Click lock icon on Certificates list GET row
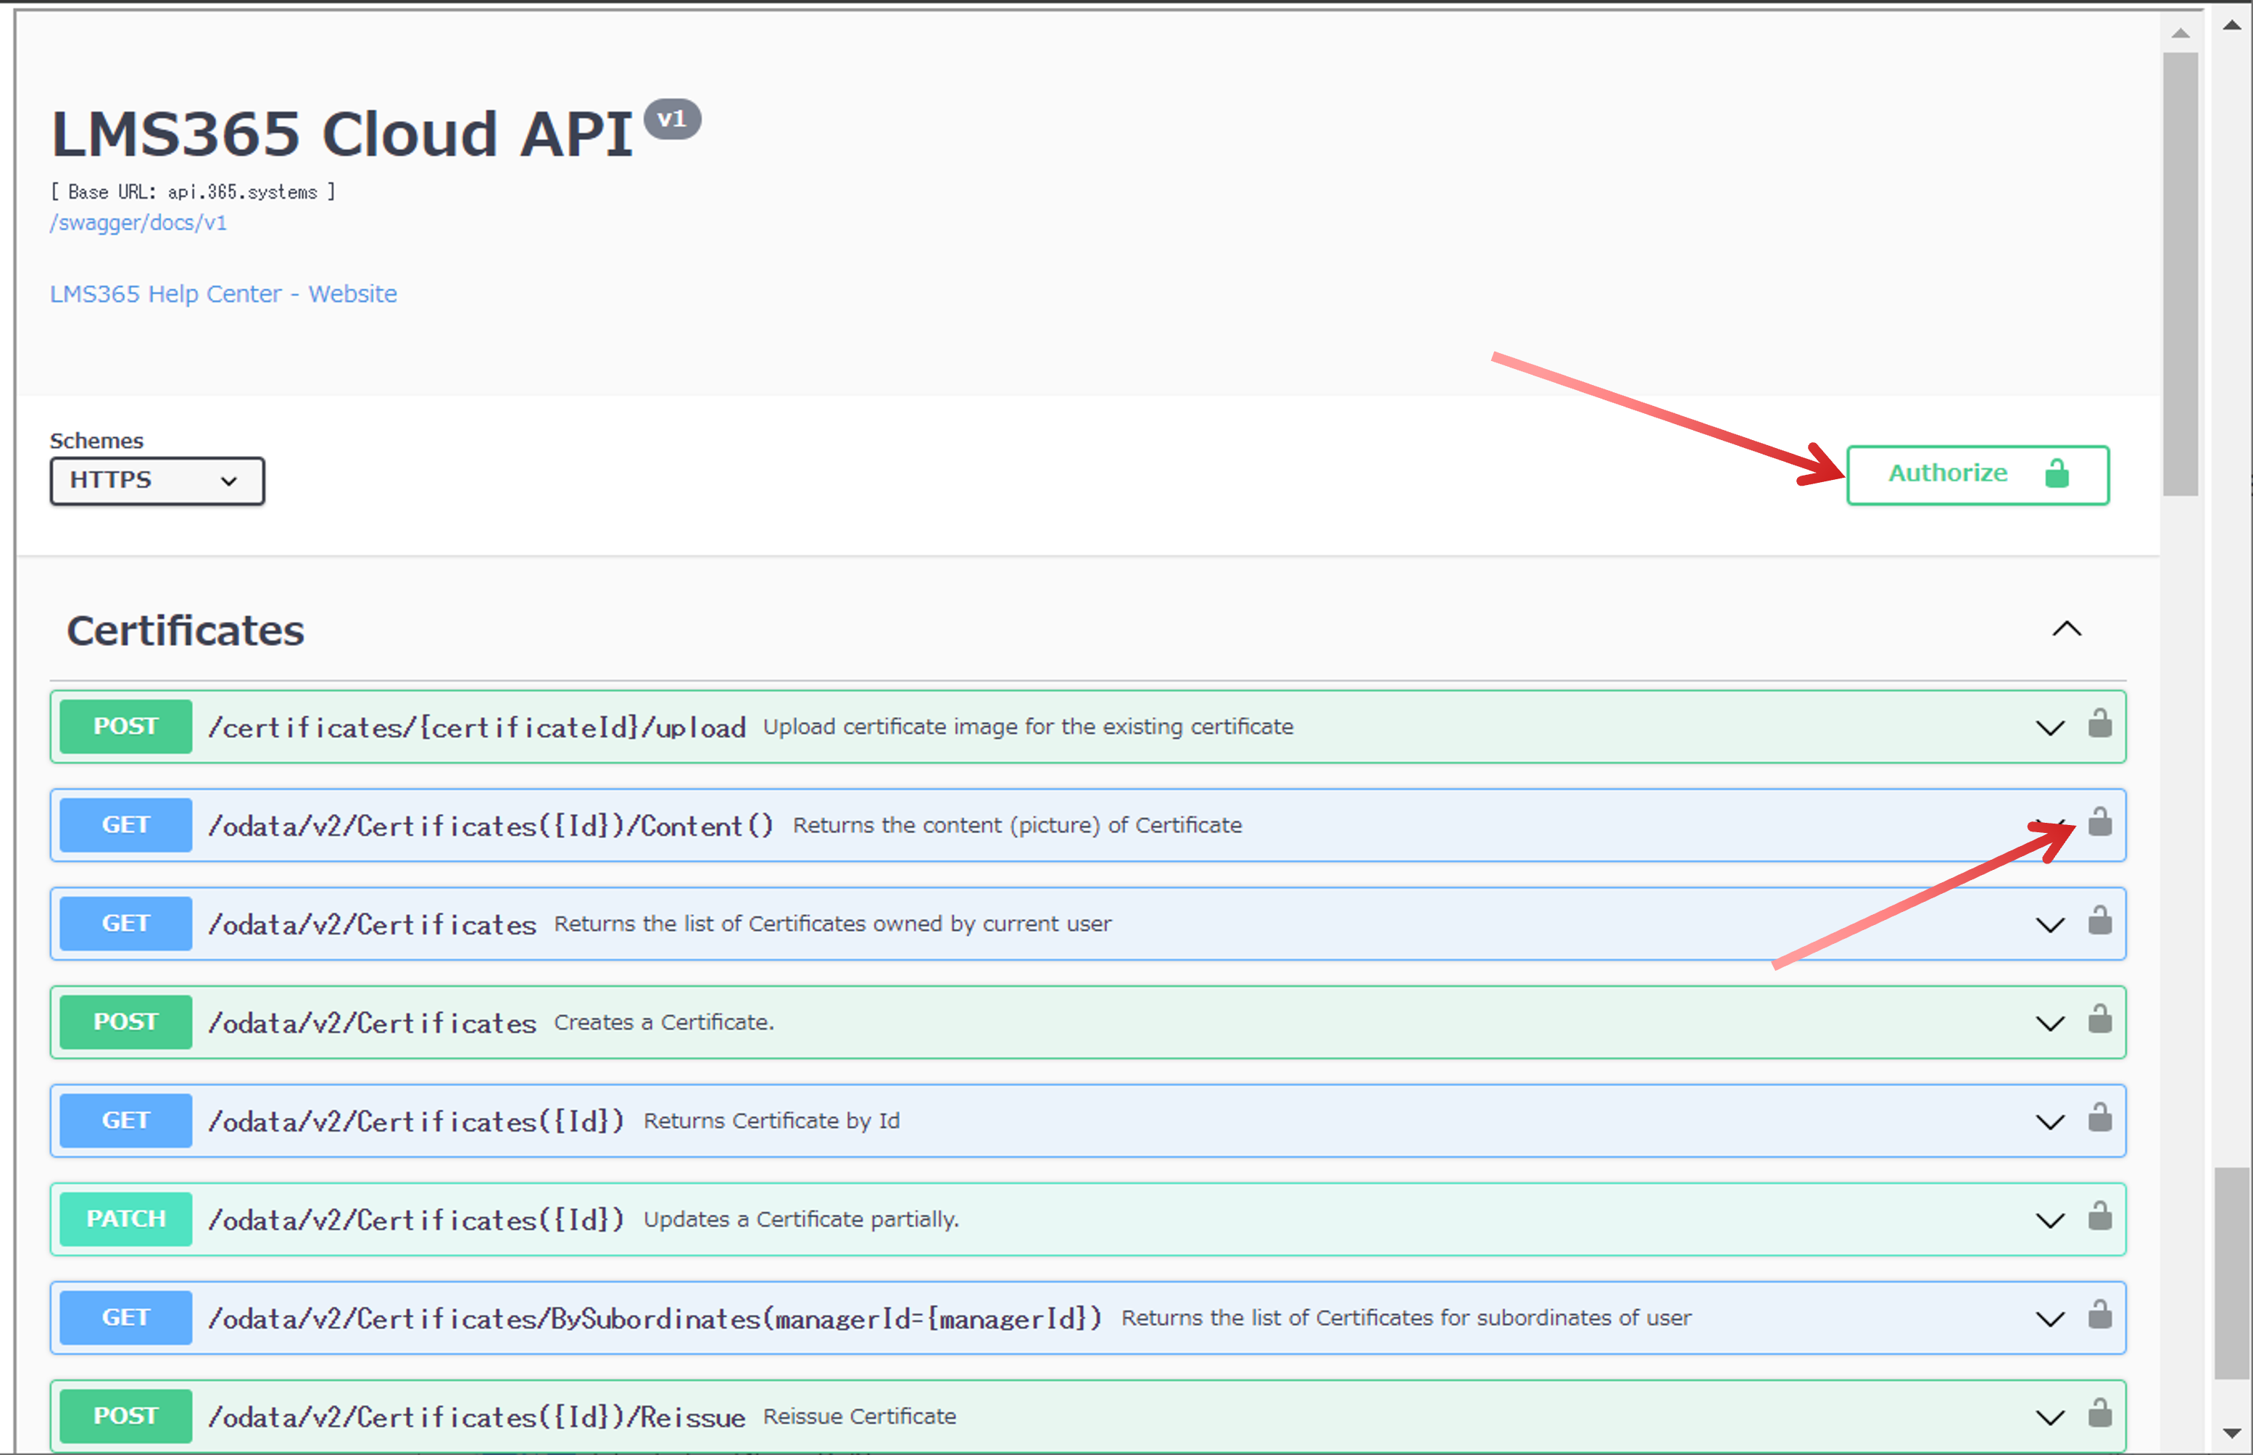 [2099, 920]
